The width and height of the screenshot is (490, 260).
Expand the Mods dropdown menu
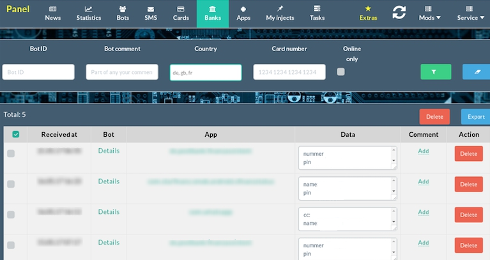[430, 14]
